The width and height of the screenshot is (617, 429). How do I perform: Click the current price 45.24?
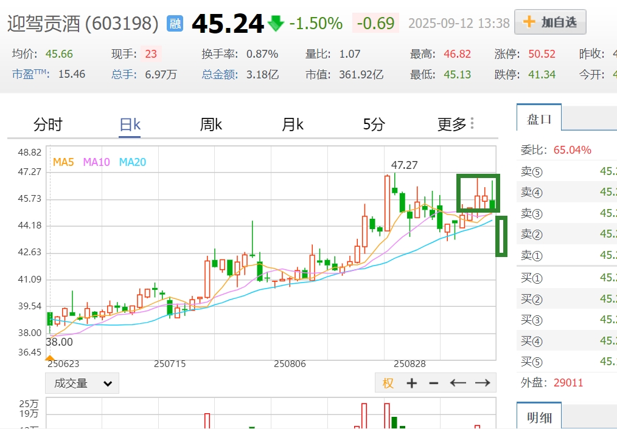pos(228,24)
